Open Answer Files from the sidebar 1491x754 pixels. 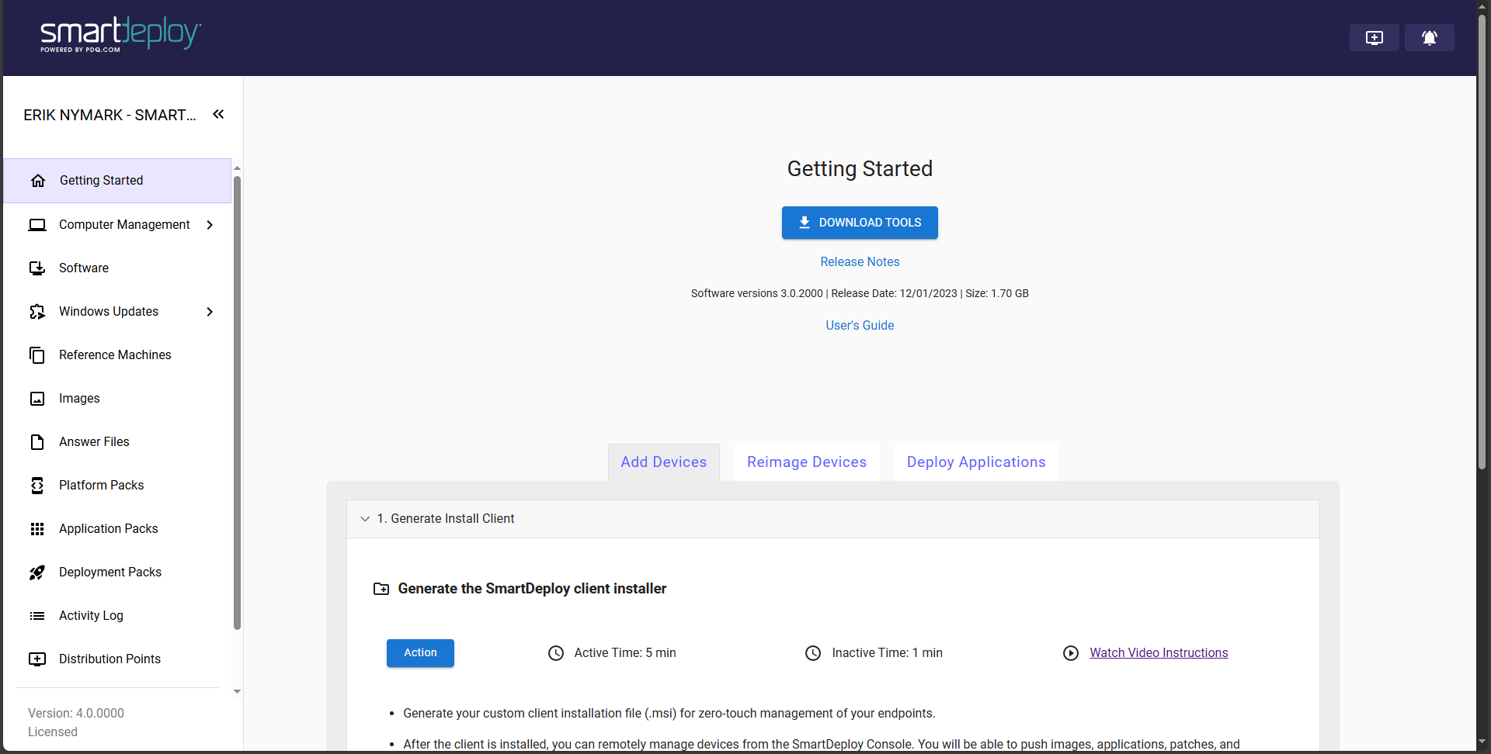(x=94, y=441)
